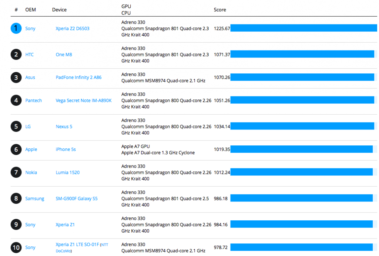Click the score bar for One M8
This screenshot has width=379, height=256.
tap(302, 54)
